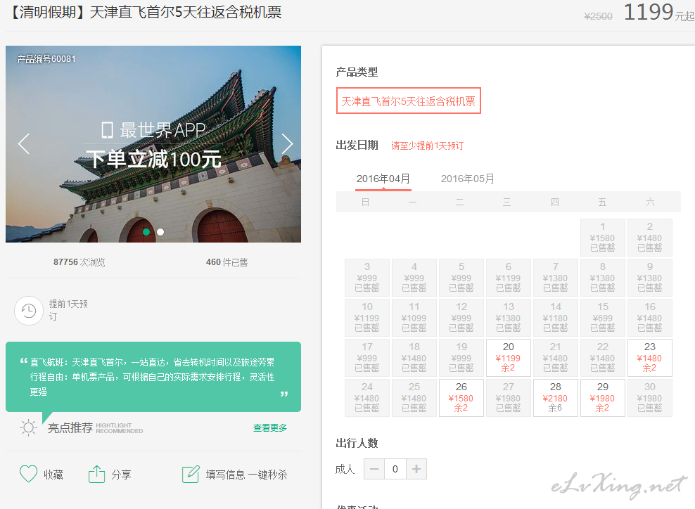695x509 pixels.
Task: Click 产品编号60081 label on banner
Action: 46,59
